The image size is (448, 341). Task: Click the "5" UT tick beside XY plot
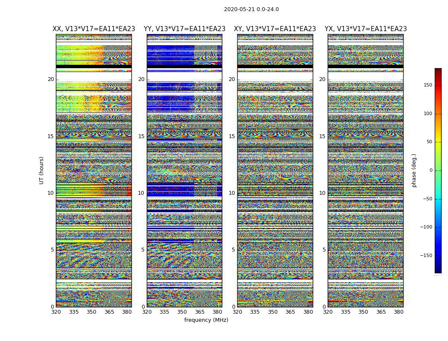233,250
